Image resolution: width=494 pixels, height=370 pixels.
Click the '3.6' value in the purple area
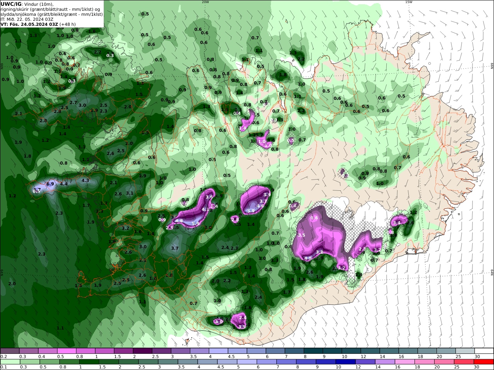pyautogui.click(x=209, y=197)
